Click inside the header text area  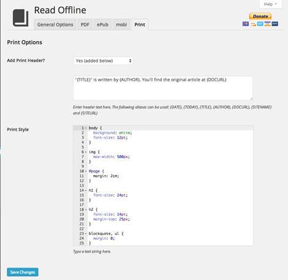click(x=163, y=88)
